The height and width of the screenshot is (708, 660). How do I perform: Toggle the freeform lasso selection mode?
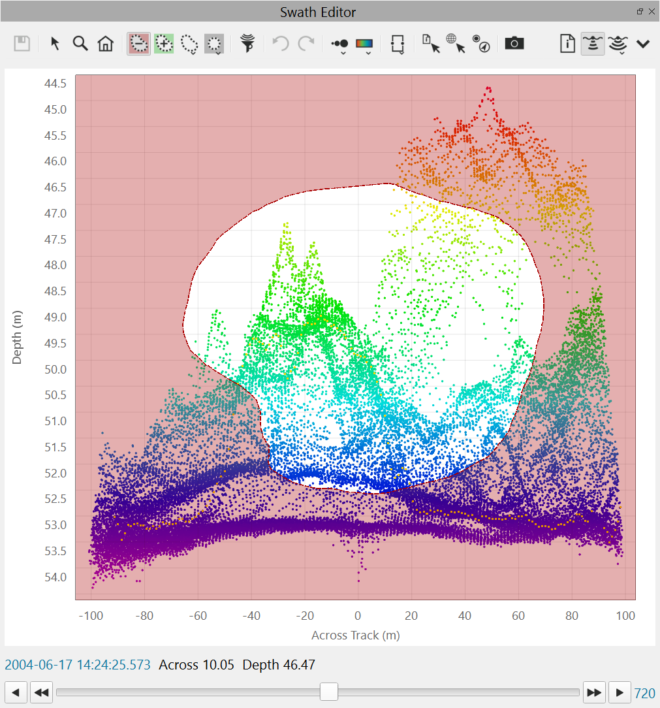point(189,44)
